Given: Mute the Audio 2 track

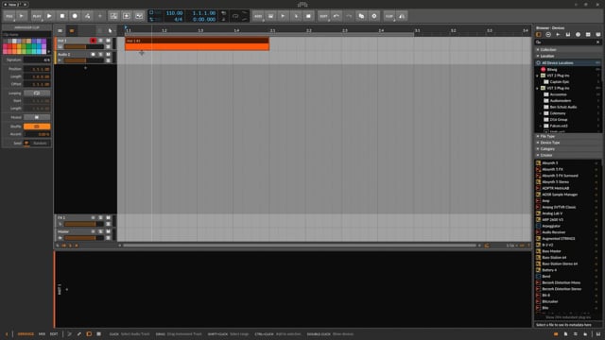Looking at the screenshot, I should [x=108, y=55].
